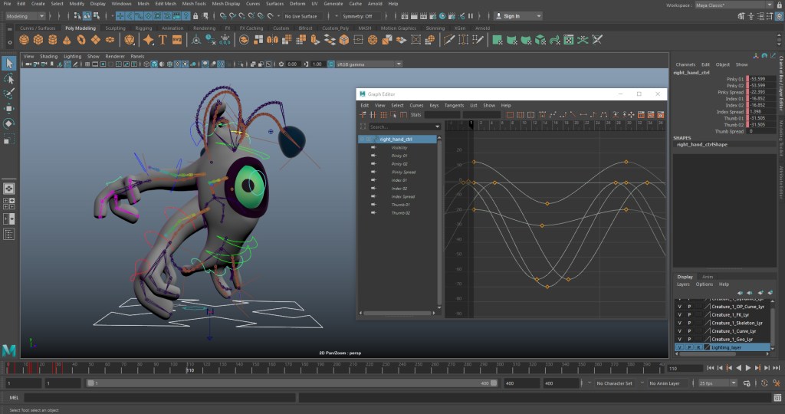Toggle V visibility on Creature_1_Skeleton_Lyr
Image resolution: width=785 pixels, height=414 pixels.
pyautogui.click(x=679, y=323)
